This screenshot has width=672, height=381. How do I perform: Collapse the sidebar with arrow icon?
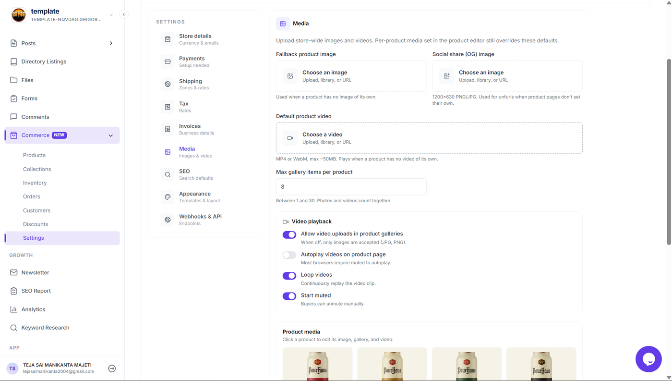[124, 14]
